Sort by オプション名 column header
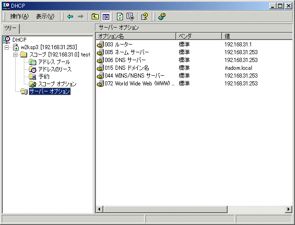Screen dimensions: 295x225 click(136, 36)
